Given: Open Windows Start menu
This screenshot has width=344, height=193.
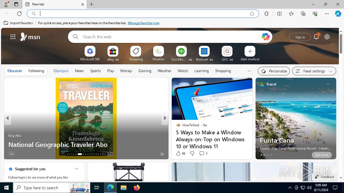Looking at the screenshot, I should point(6,188).
